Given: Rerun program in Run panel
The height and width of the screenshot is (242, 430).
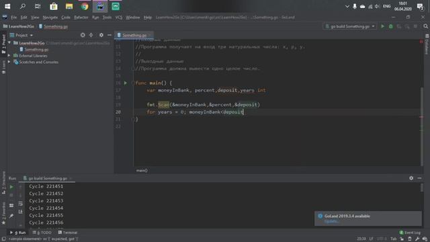Looking at the screenshot, I should click(x=11, y=187).
